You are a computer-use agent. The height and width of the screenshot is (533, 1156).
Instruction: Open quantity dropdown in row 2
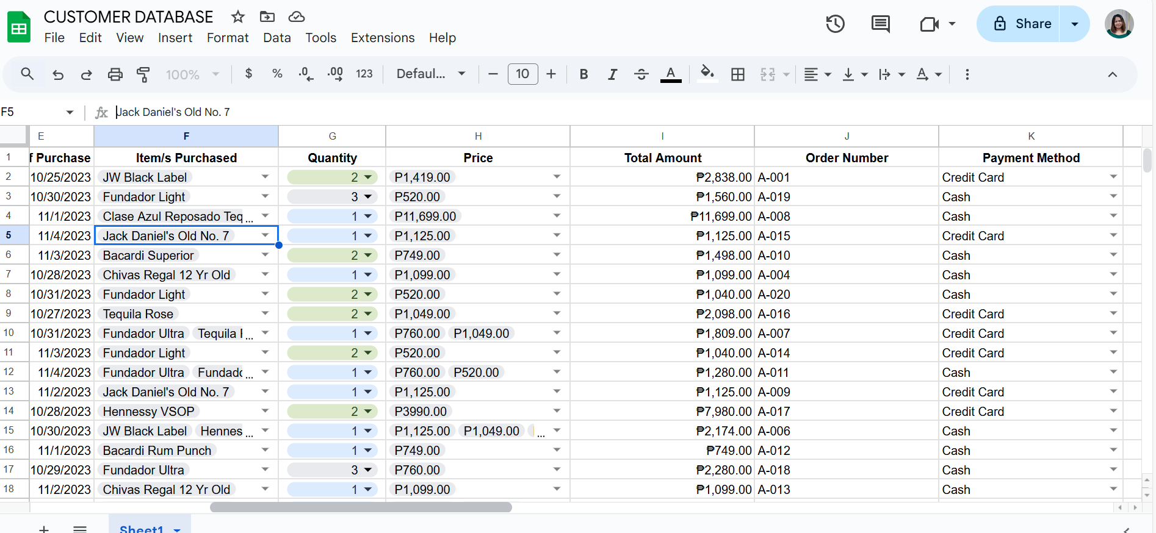[x=368, y=177]
